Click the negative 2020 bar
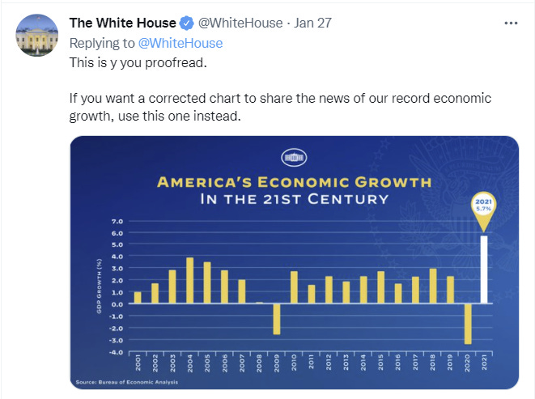The height and width of the screenshot is (399, 535). tap(468, 324)
